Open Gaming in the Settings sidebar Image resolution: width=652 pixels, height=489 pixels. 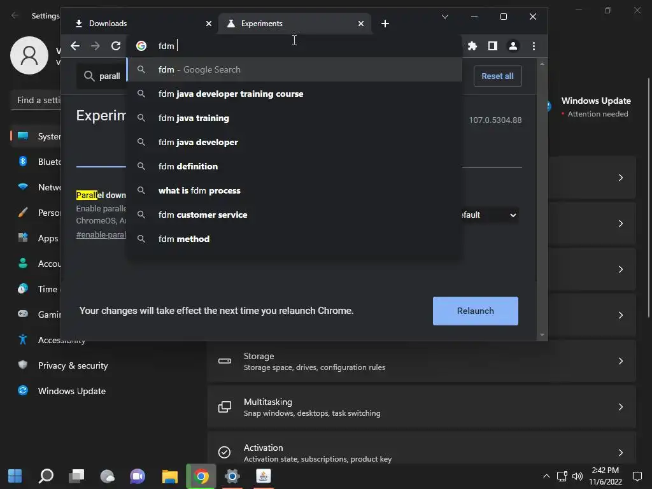[36, 315]
